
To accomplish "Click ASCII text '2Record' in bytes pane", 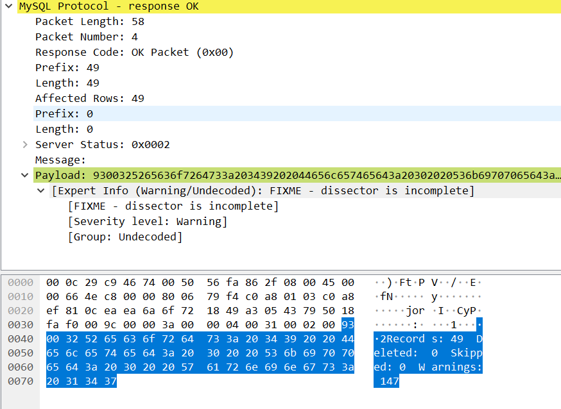I will (402, 339).
